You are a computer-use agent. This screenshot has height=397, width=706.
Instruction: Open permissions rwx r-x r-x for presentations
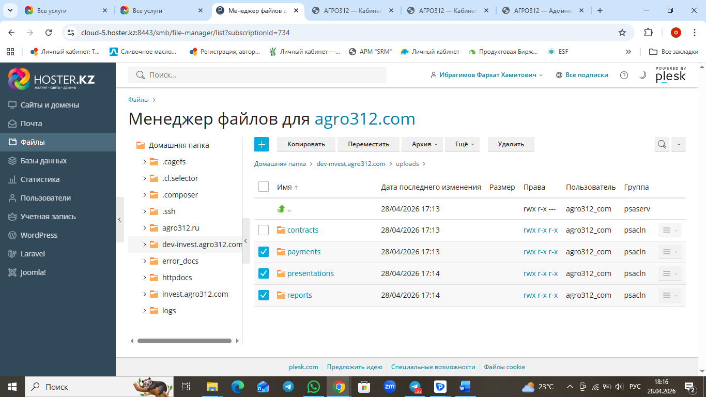point(541,273)
